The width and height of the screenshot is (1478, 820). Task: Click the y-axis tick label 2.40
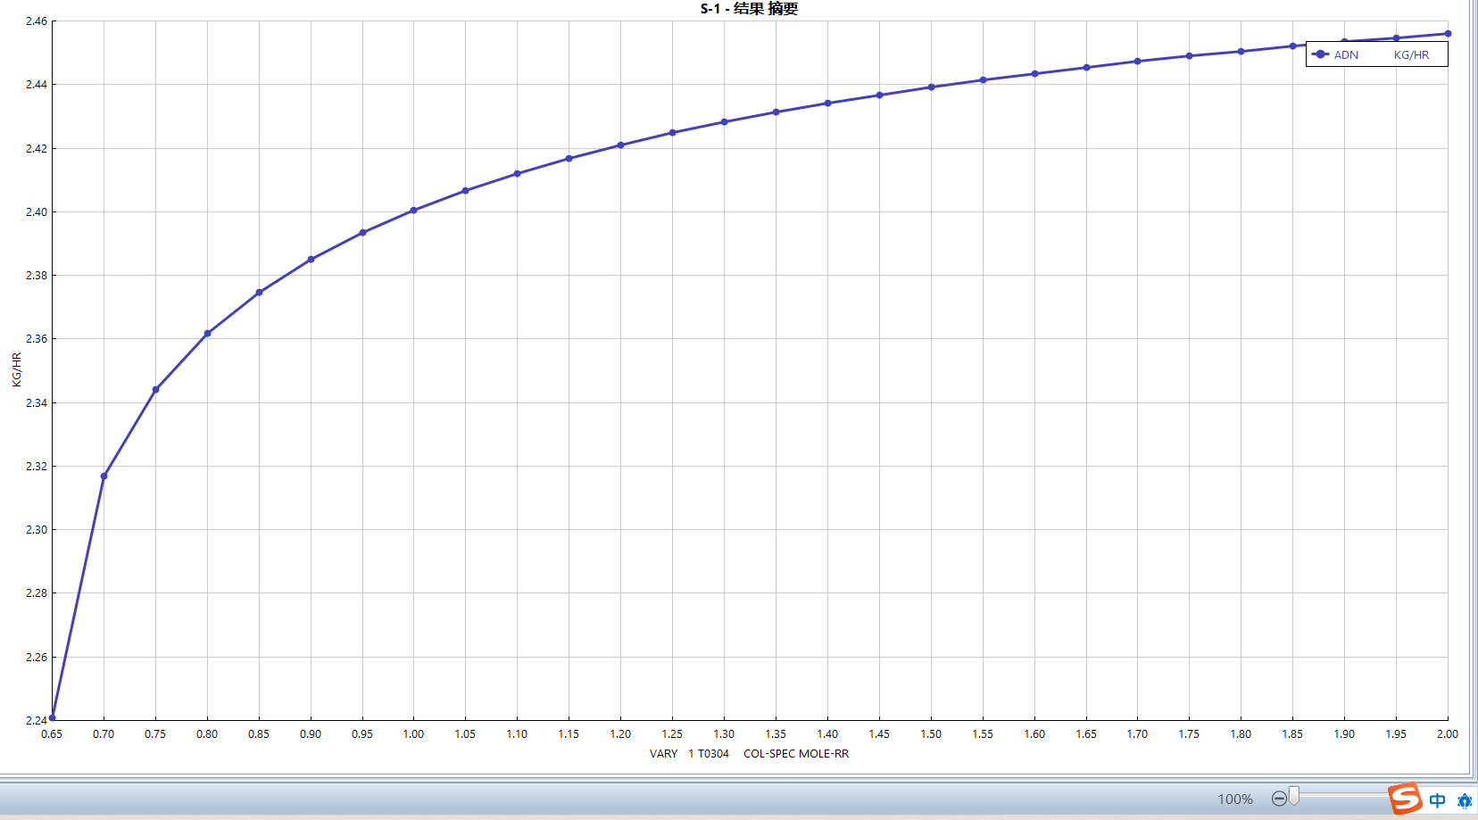point(36,212)
